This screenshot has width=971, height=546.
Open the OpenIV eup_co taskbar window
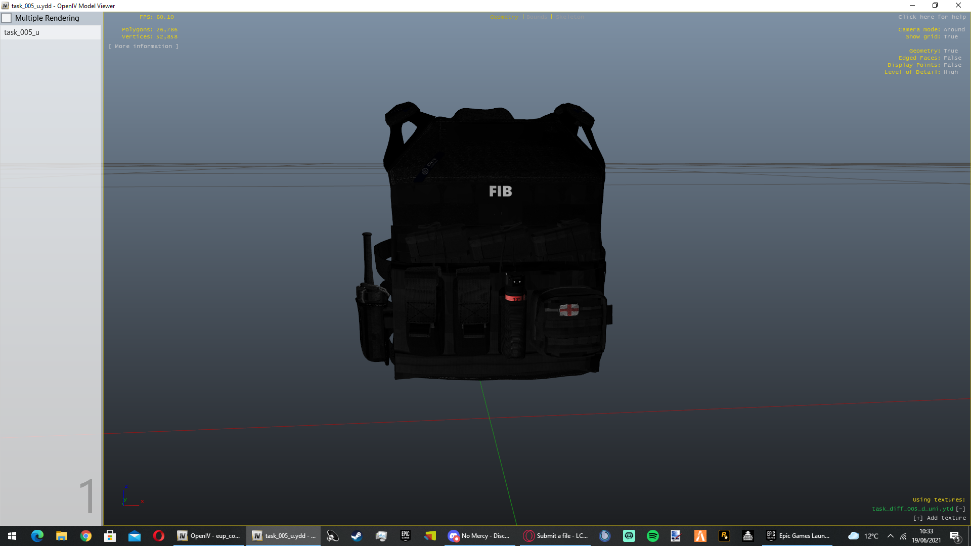tap(209, 536)
